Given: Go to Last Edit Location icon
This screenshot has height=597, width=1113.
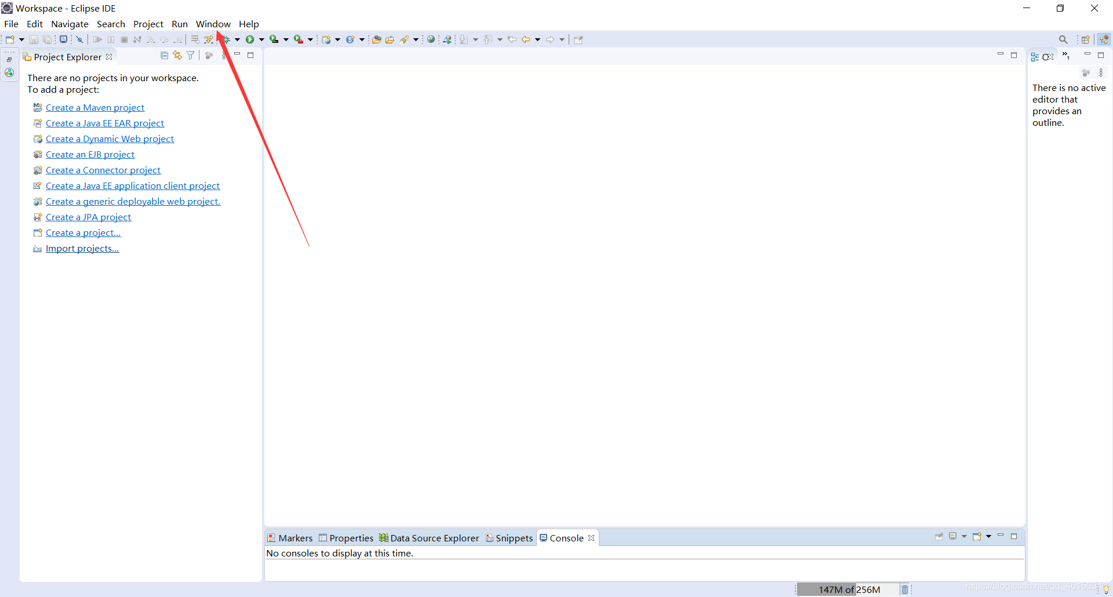Looking at the screenshot, I should click(512, 39).
